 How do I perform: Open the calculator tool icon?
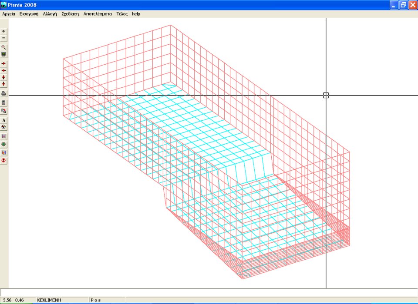click(x=4, y=103)
